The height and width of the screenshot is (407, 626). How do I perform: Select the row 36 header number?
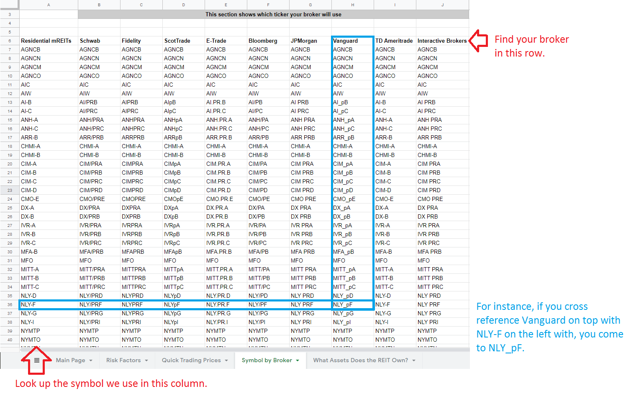(x=10, y=304)
